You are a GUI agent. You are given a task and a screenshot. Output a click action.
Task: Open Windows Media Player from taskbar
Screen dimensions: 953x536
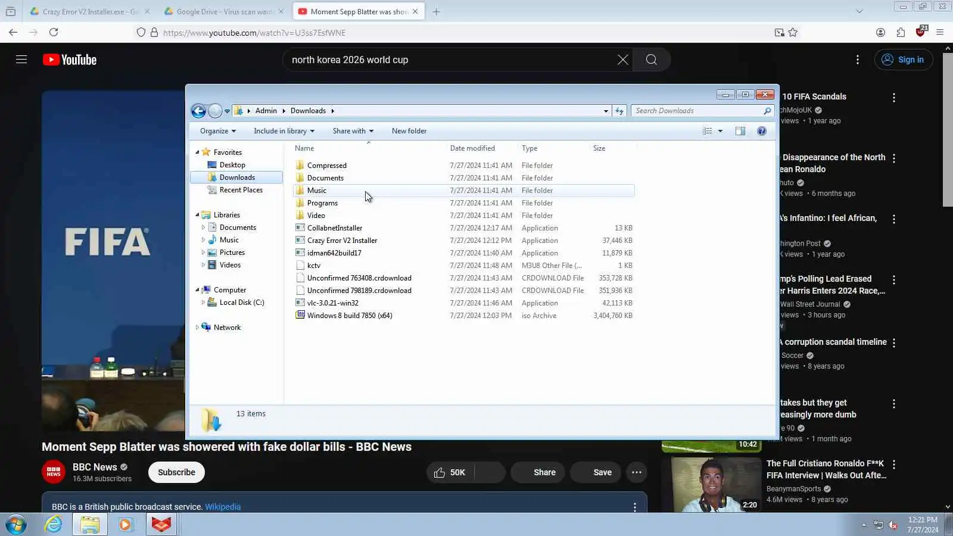point(126,525)
